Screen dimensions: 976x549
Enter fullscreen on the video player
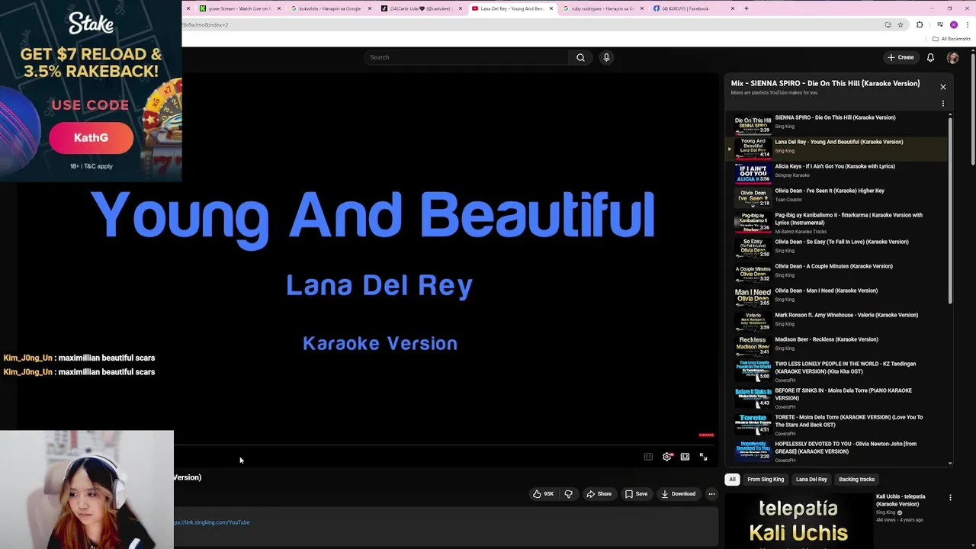click(x=703, y=457)
